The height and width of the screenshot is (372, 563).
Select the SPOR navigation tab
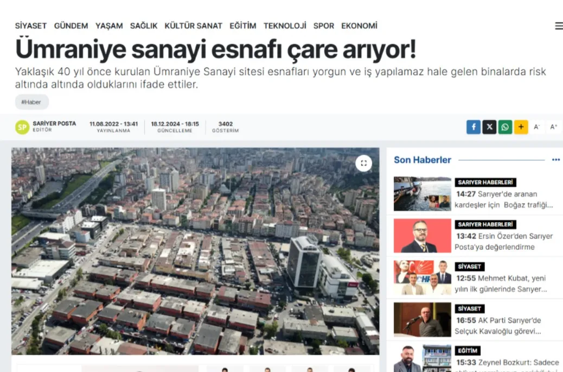pos(324,26)
